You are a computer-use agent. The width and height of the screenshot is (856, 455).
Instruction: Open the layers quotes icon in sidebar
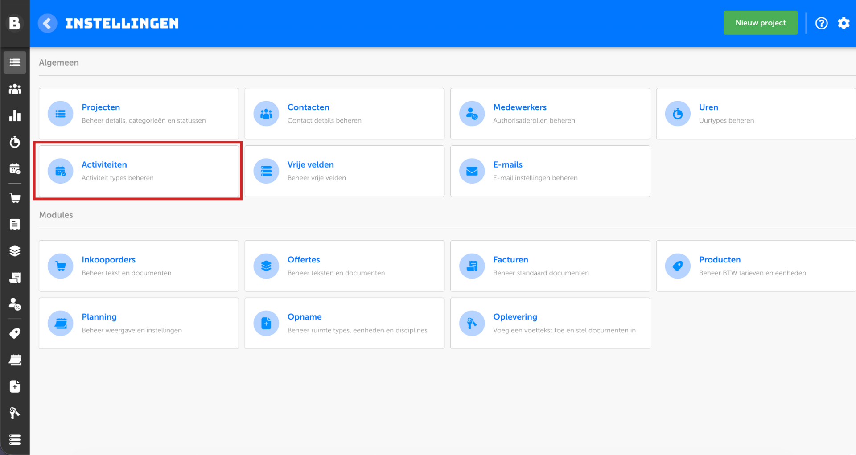15,251
